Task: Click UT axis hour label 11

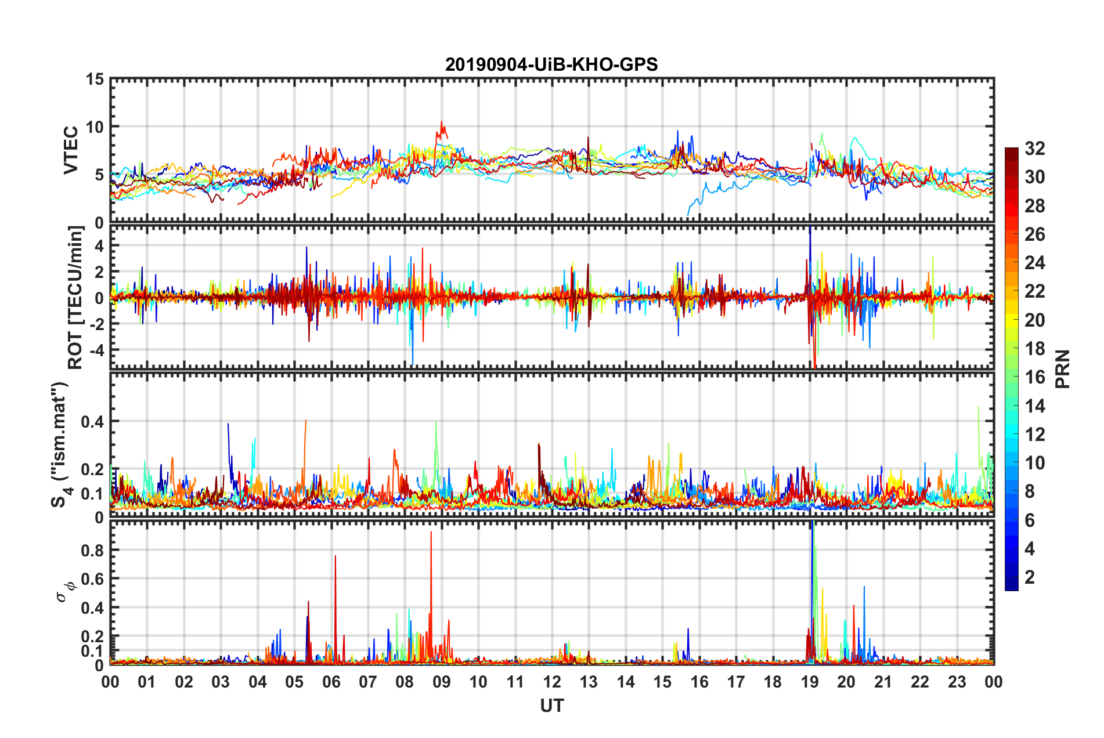Action: coord(515,682)
